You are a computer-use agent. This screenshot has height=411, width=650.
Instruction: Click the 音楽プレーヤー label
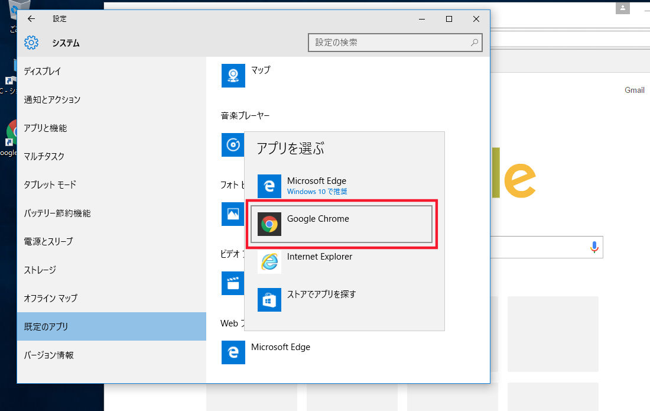(245, 116)
